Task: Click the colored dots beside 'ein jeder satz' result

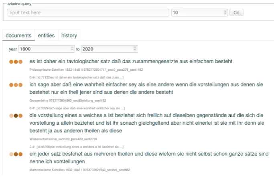Action: (16, 154)
